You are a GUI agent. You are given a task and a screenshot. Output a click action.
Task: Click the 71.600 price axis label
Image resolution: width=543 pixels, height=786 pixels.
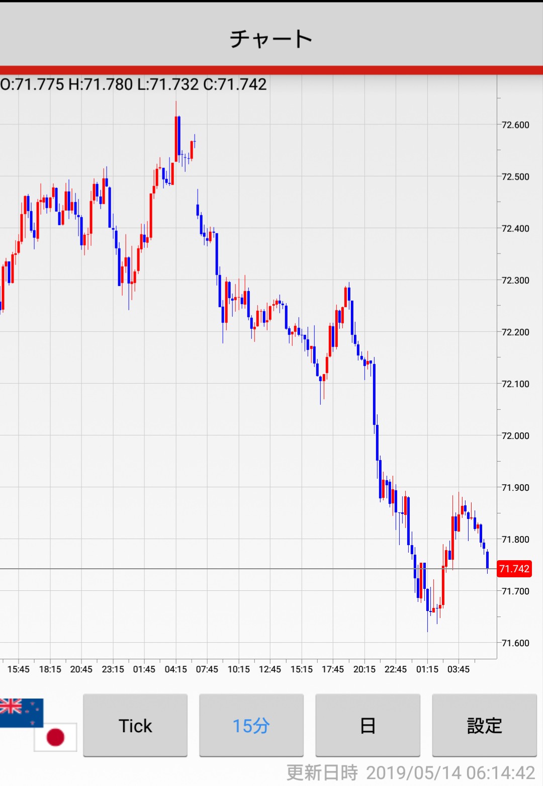pyautogui.click(x=515, y=643)
